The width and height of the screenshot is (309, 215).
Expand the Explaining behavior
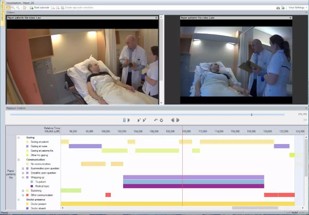[x=23, y=191]
